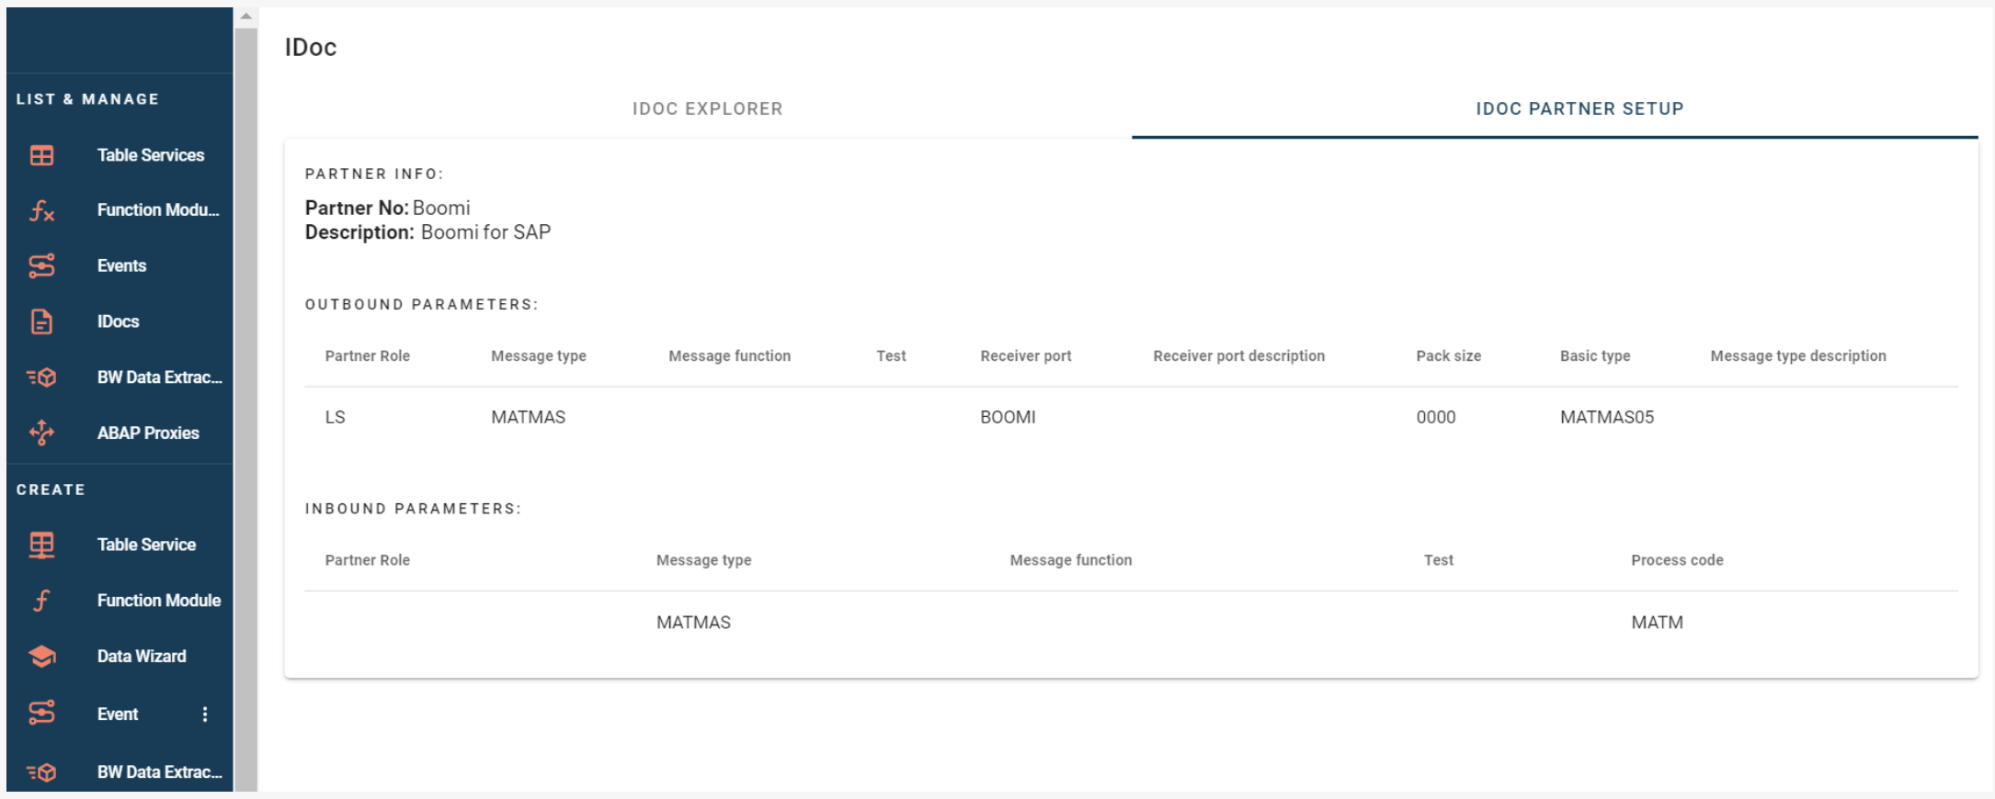Open the Data Wizard link
The width and height of the screenshot is (1995, 799).
(x=142, y=657)
